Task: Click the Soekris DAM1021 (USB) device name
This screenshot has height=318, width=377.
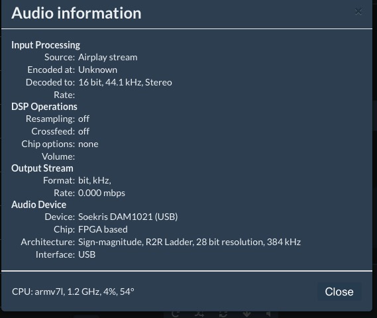Action: click(128, 217)
